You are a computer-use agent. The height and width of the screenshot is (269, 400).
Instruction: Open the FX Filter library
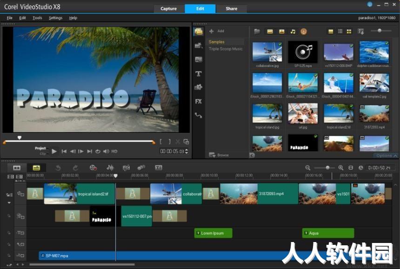point(199,101)
